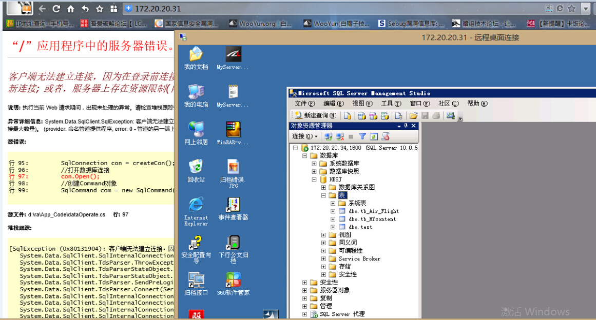
Task: Select the SQL Server 代理 node
Action: 342,314
